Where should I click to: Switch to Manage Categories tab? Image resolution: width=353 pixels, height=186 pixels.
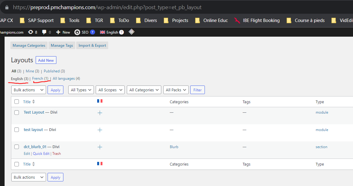click(29, 45)
